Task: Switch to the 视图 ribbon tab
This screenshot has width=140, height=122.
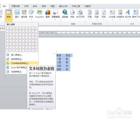Action: click(52, 6)
